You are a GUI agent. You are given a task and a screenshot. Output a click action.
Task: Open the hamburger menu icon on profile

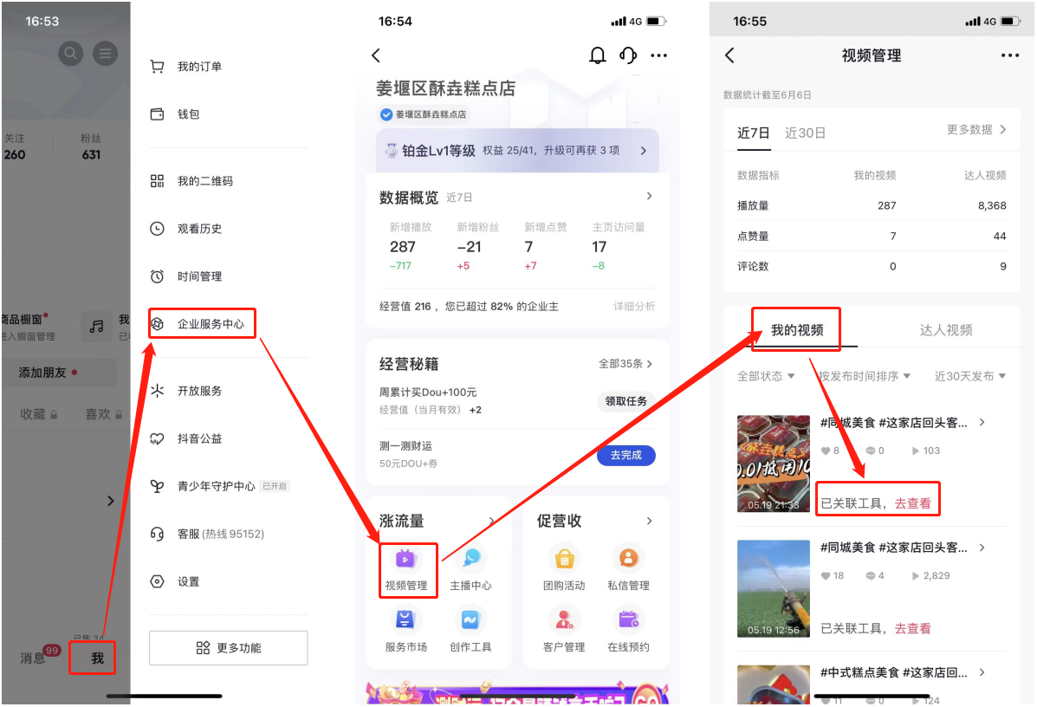[x=105, y=53]
